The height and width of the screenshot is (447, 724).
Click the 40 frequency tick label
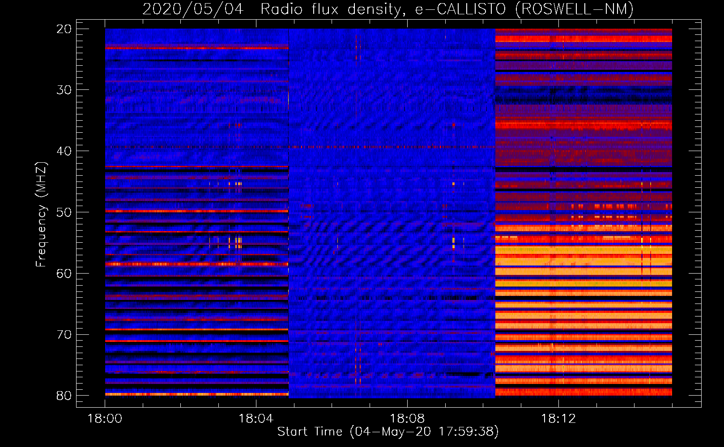pos(64,151)
